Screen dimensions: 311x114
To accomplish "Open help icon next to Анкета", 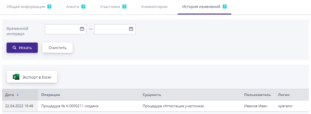I will point(84,7).
